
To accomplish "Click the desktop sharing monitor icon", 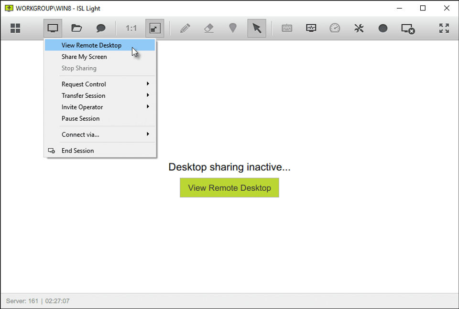I will point(53,28).
